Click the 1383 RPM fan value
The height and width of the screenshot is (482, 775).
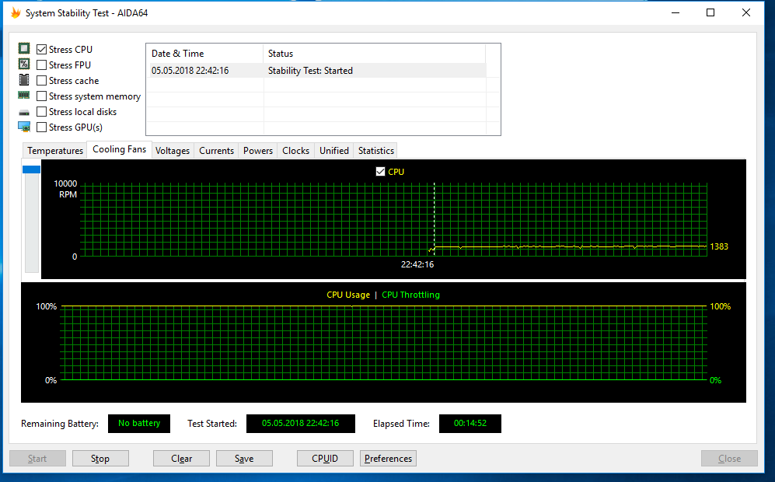click(x=719, y=246)
